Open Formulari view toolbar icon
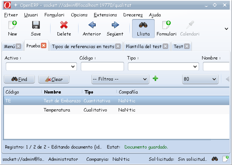This screenshot has width=232, height=165. point(167,25)
